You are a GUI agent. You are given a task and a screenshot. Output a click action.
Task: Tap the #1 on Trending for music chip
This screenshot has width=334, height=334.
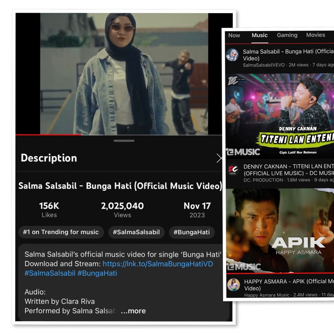[61, 232]
